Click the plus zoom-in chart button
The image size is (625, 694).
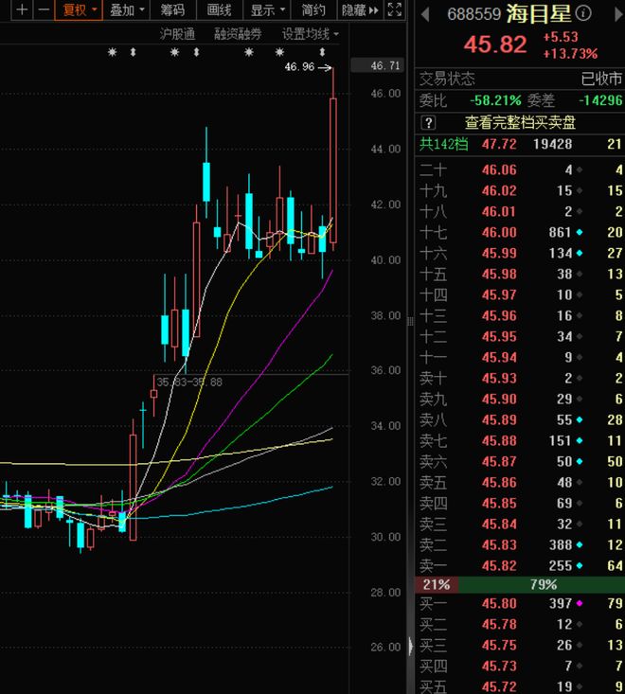pyautogui.click(x=21, y=10)
